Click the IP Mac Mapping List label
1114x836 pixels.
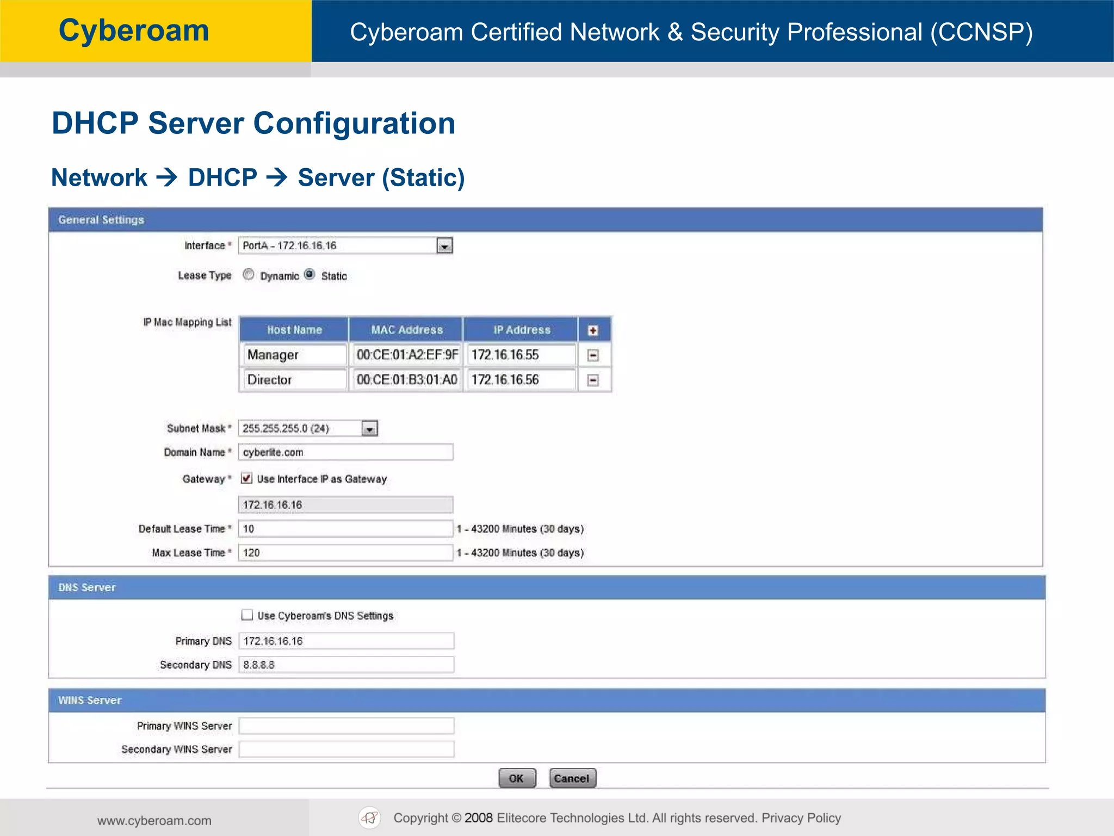(187, 322)
